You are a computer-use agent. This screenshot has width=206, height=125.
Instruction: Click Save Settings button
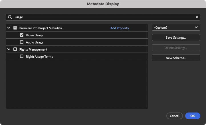176,37
